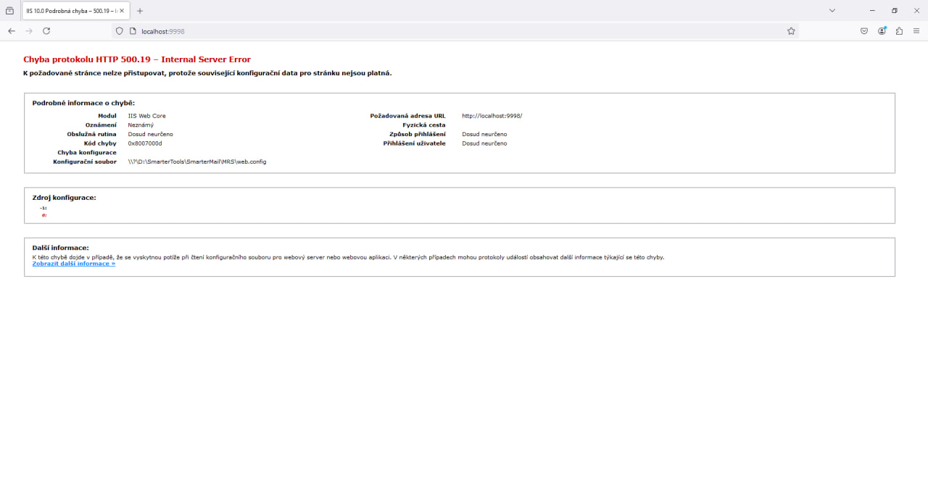Viewport: 928px width, 502px height.
Task: Restore down the browser window
Action: (x=894, y=11)
